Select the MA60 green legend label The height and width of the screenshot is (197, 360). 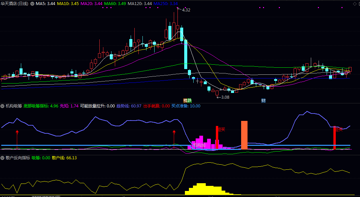tap(115, 4)
